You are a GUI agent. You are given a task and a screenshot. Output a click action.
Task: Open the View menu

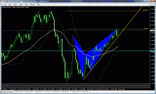pos(10,4)
